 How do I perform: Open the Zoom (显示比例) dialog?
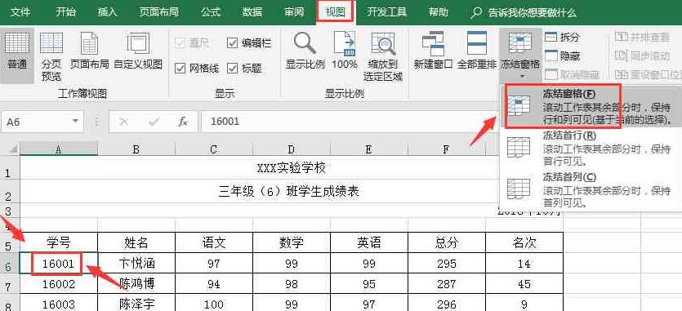[x=305, y=51]
